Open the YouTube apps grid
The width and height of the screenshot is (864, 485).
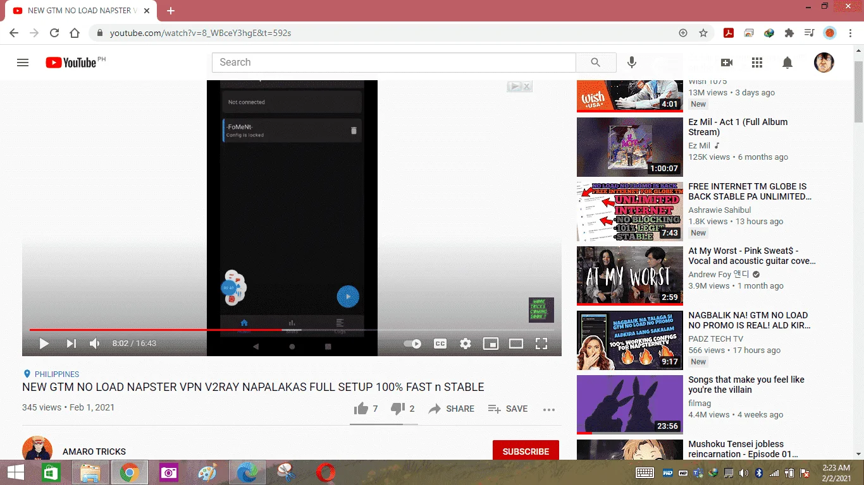coord(757,63)
